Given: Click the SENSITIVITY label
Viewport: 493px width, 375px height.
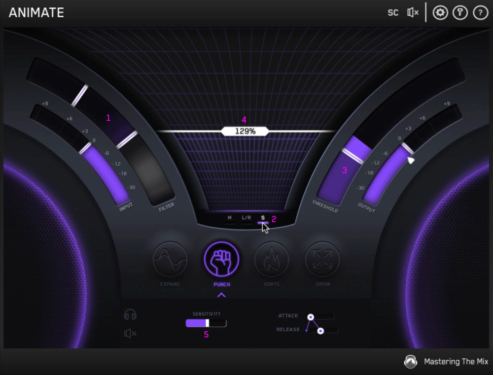Looking at the screenshot, I should [207, 314].
